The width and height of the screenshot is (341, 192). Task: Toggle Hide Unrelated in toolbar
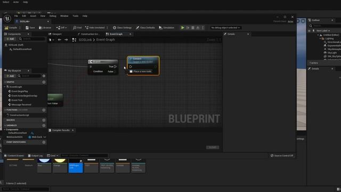pos(95,28)
